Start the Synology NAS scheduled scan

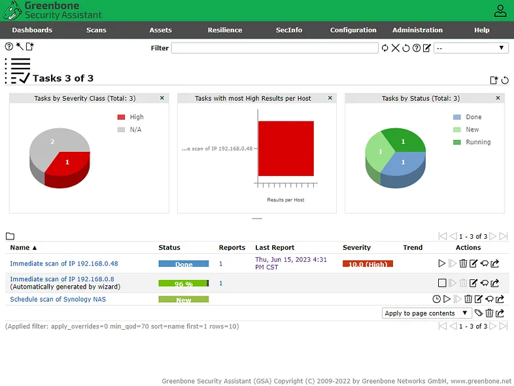pos(447,299)
